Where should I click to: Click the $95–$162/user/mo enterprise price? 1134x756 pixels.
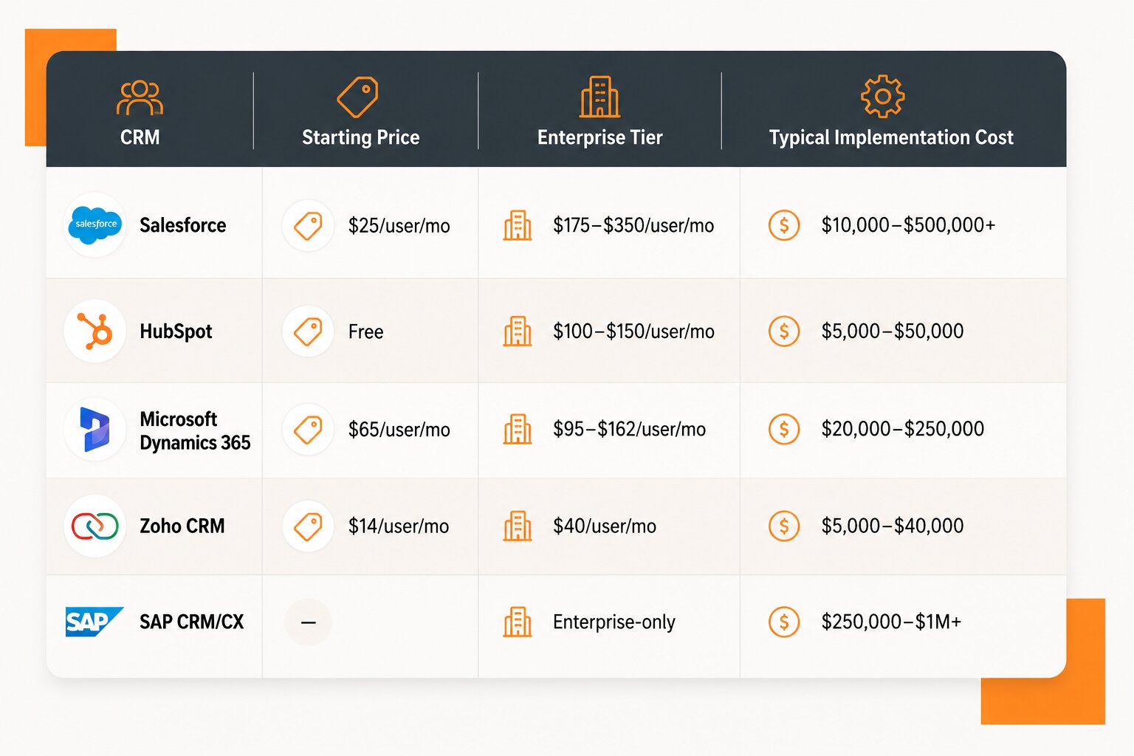[x=629, y=430]
